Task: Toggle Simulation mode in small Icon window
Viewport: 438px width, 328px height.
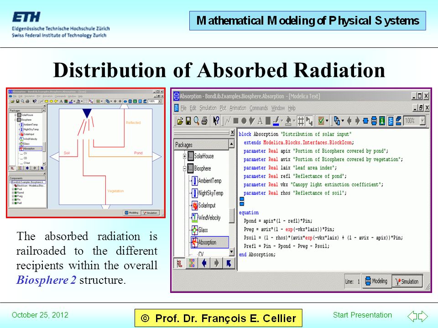Action: pyautogui.click(x=150, y=213)
